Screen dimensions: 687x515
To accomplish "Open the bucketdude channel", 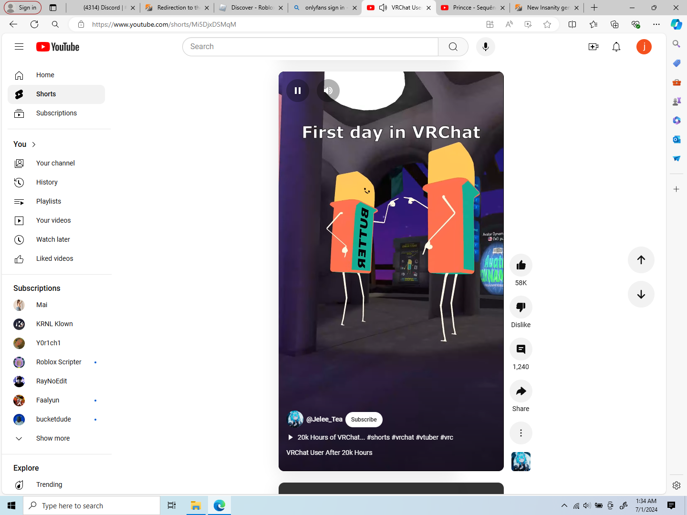I will click(56, 419).
